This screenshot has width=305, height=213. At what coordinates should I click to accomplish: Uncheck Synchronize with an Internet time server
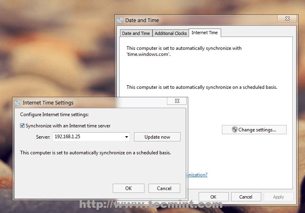coord(22,126)
